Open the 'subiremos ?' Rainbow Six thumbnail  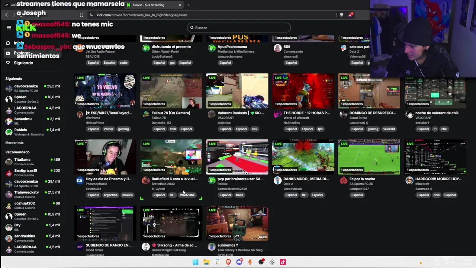point(237,223)
